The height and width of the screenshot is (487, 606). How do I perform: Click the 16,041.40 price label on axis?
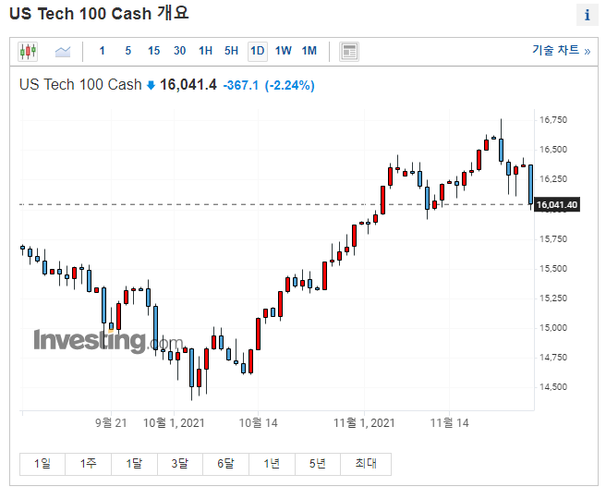click(557, 204)
